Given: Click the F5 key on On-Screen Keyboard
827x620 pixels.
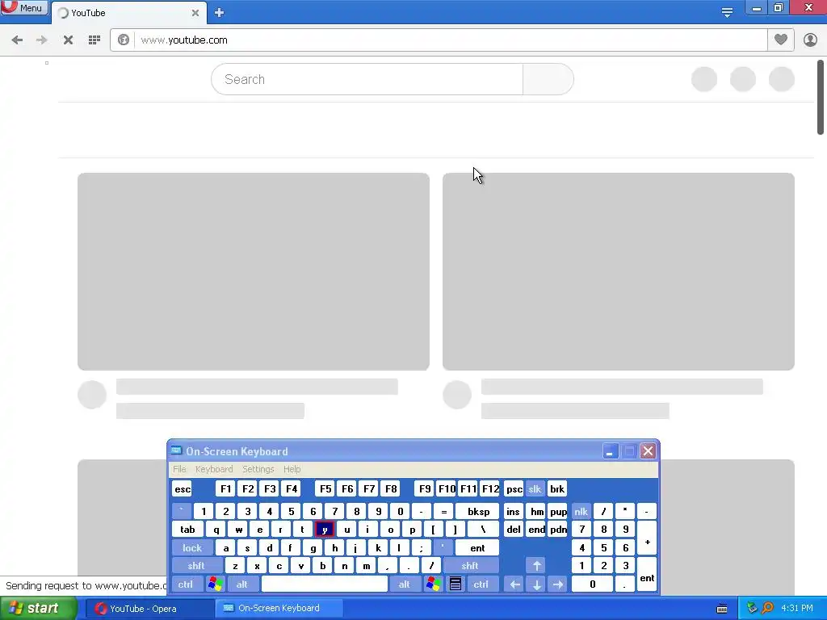Looking at the screenshot, I should click(x=325, y=488).
